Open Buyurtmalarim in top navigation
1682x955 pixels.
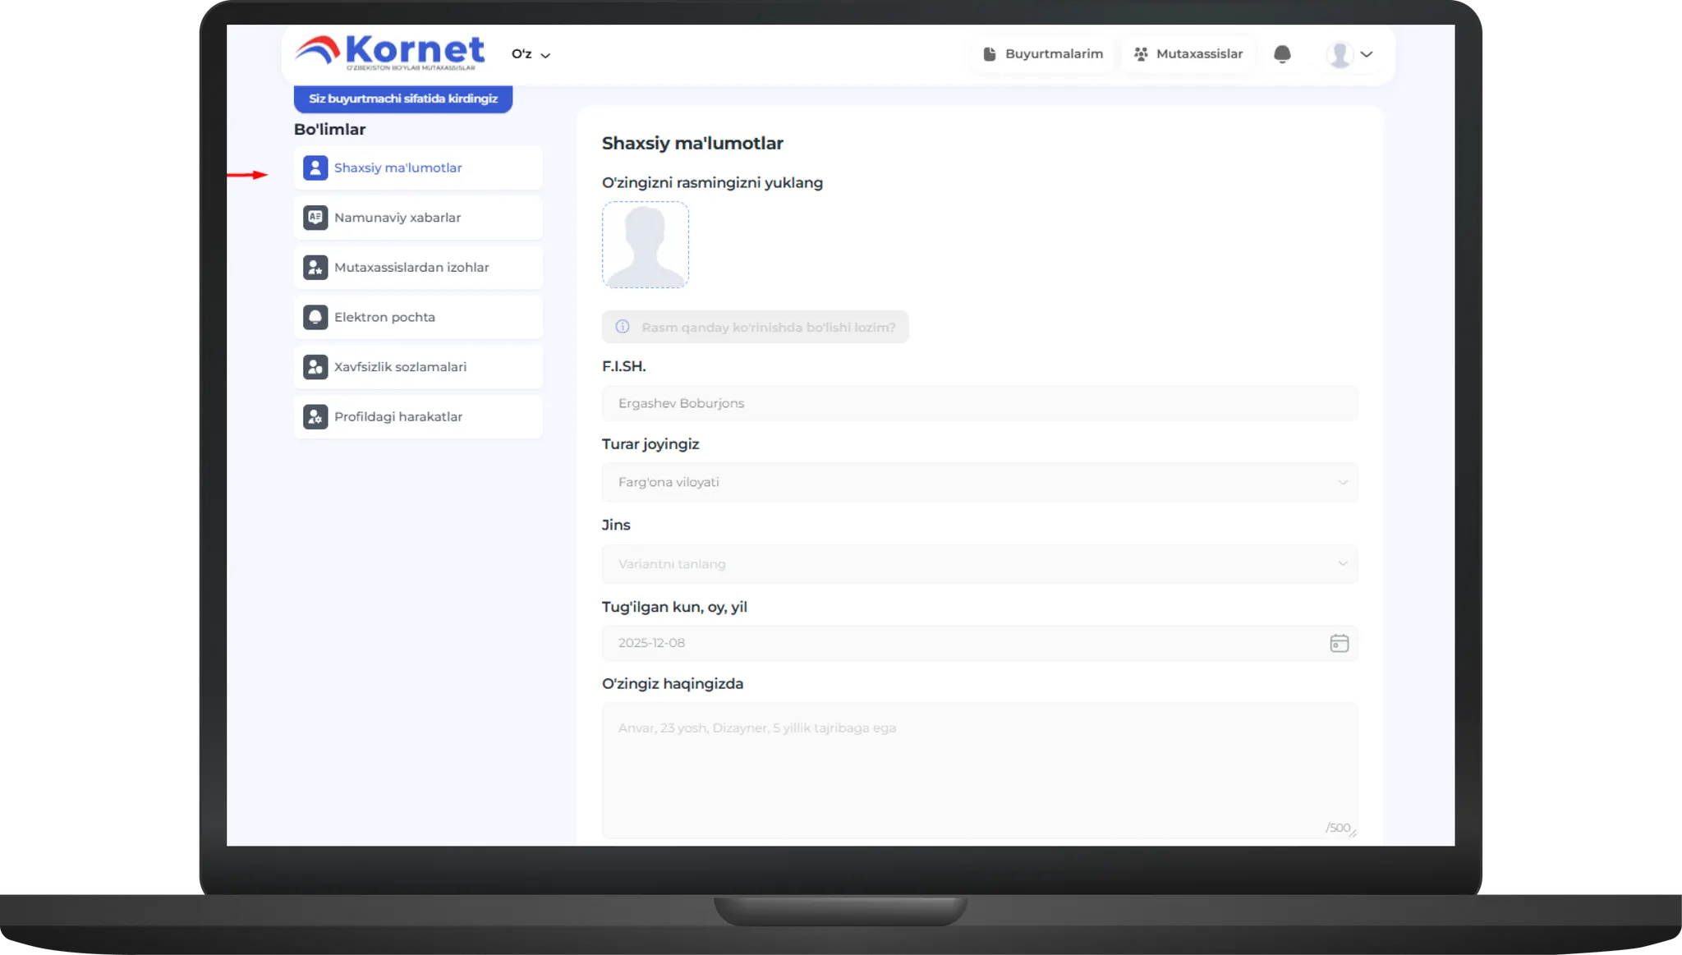[1043, 54]
